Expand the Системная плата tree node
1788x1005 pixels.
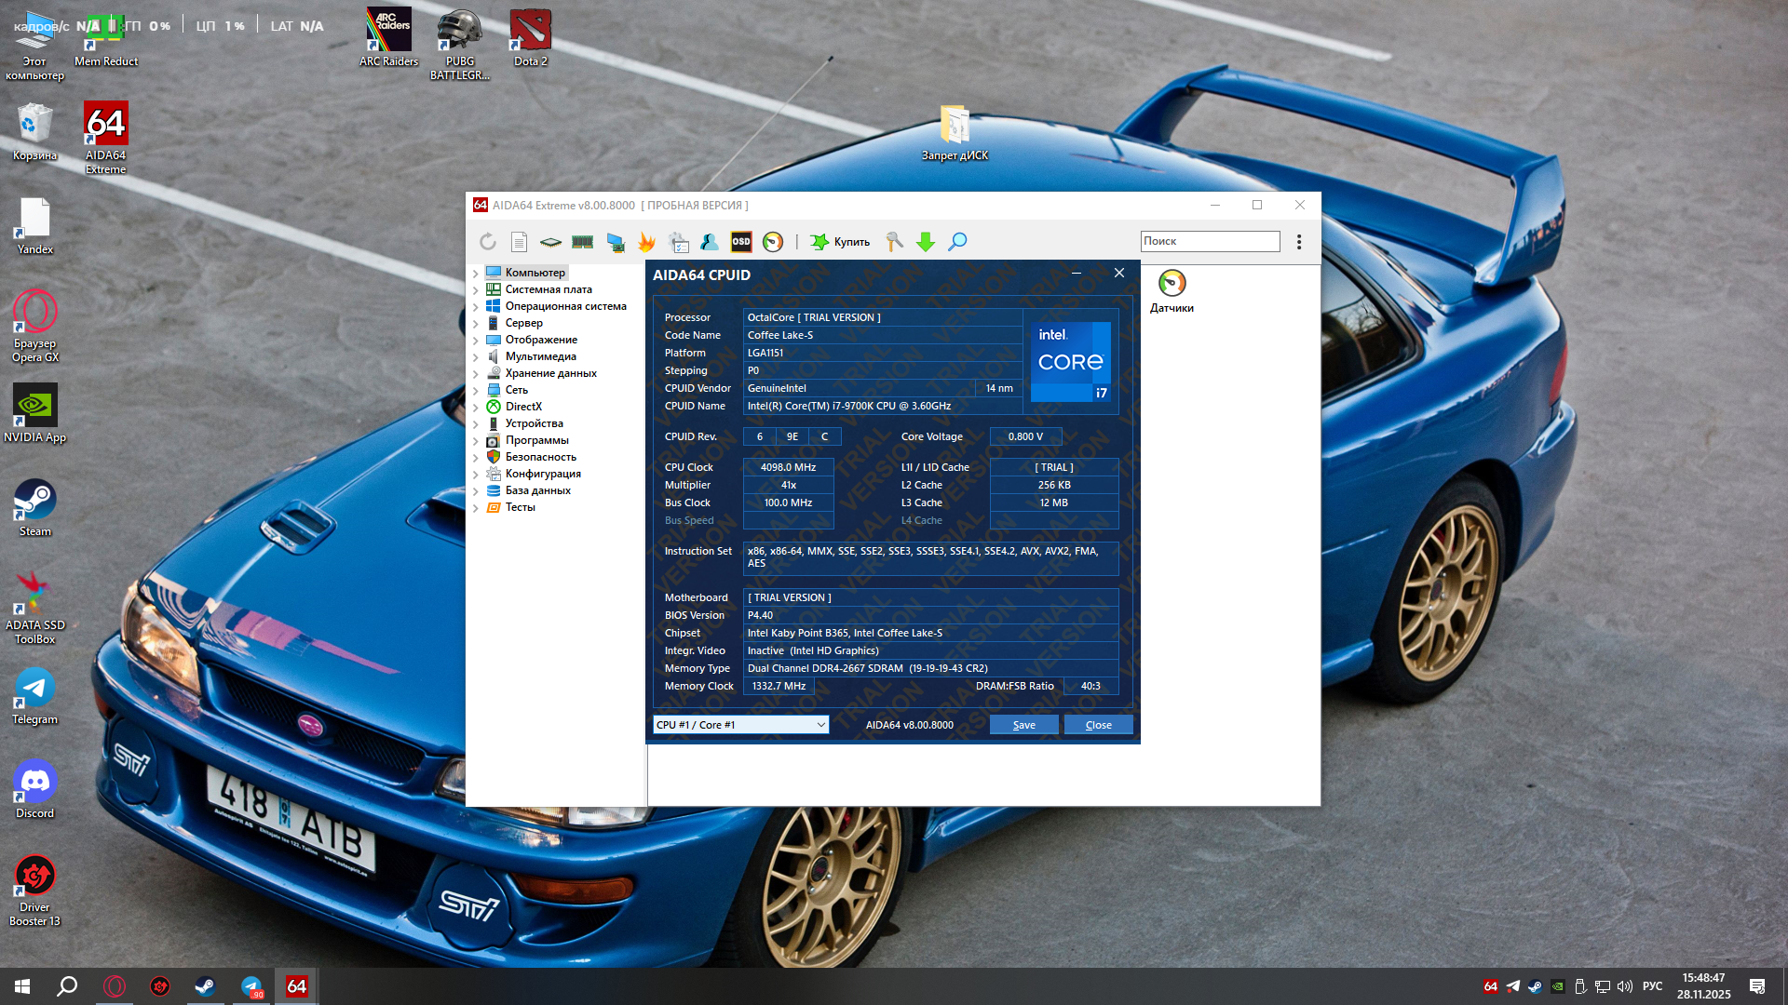(x=476, y=290)
